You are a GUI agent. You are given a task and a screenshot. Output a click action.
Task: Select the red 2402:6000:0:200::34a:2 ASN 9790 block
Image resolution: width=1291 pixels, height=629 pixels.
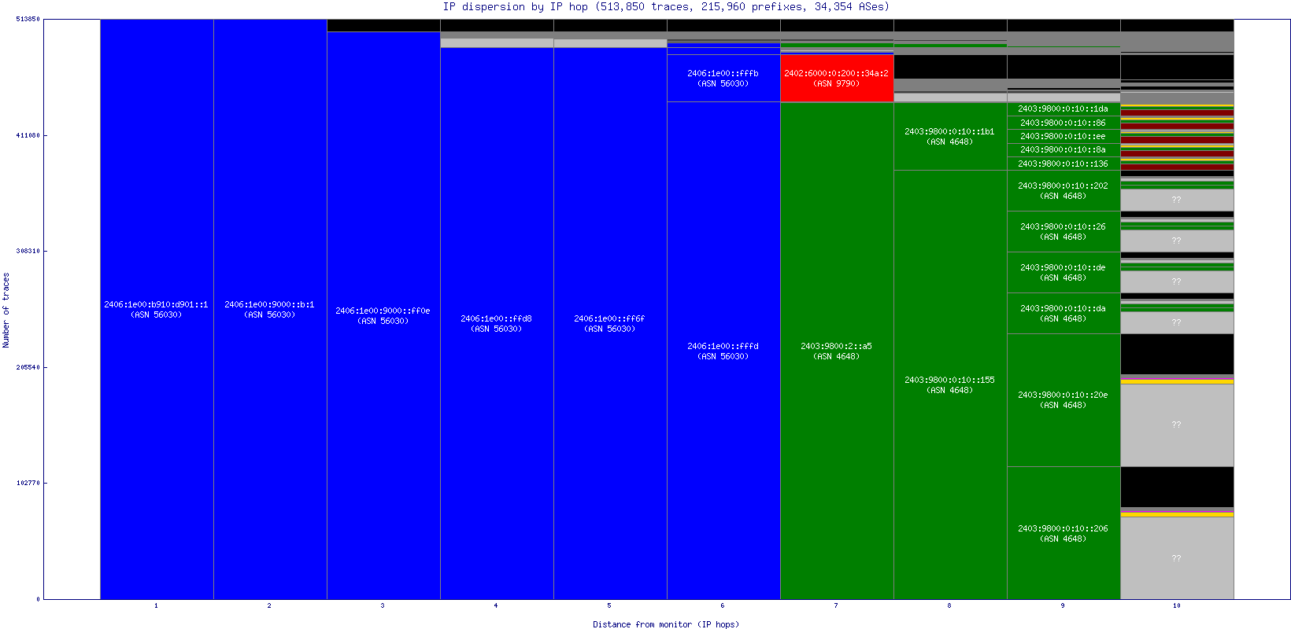coord(837,78)
